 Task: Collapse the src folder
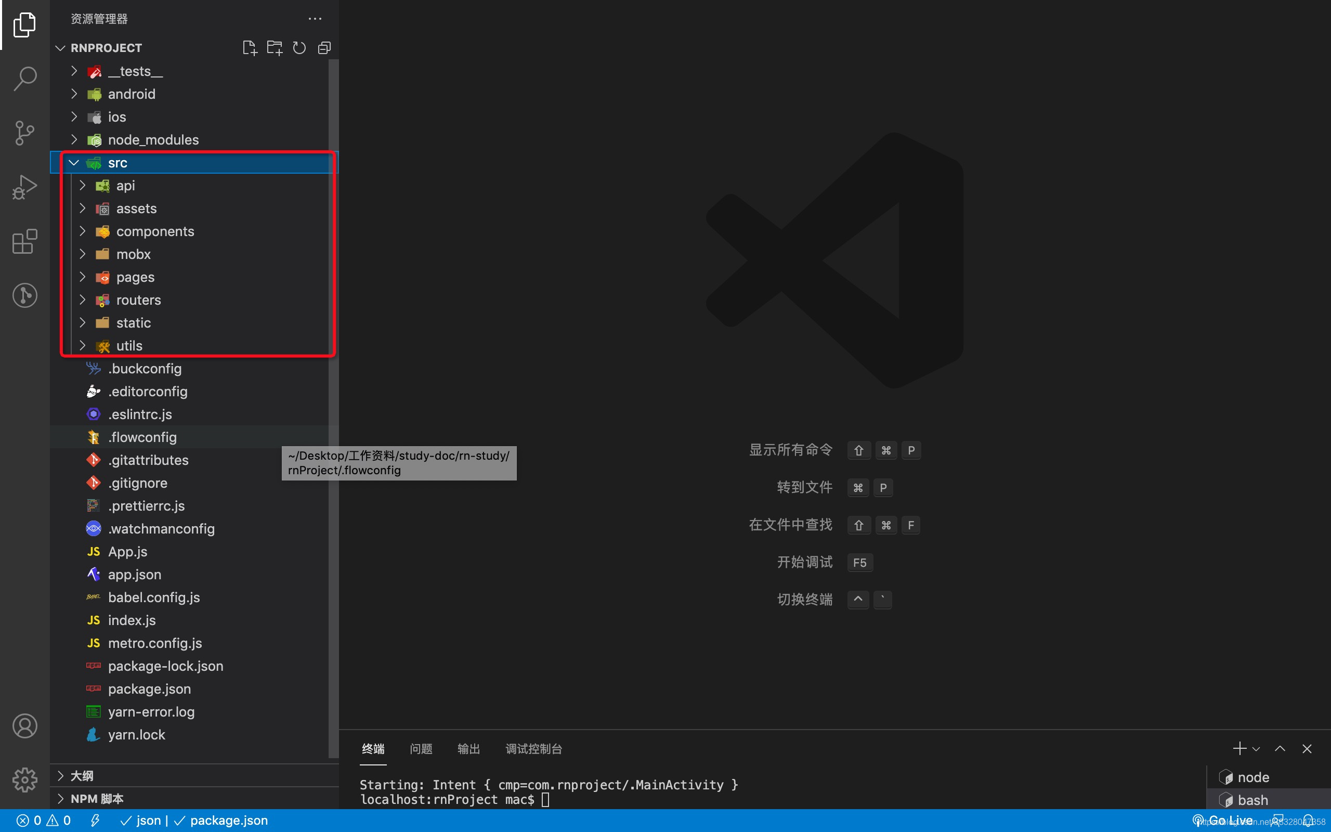coord(74,162)
